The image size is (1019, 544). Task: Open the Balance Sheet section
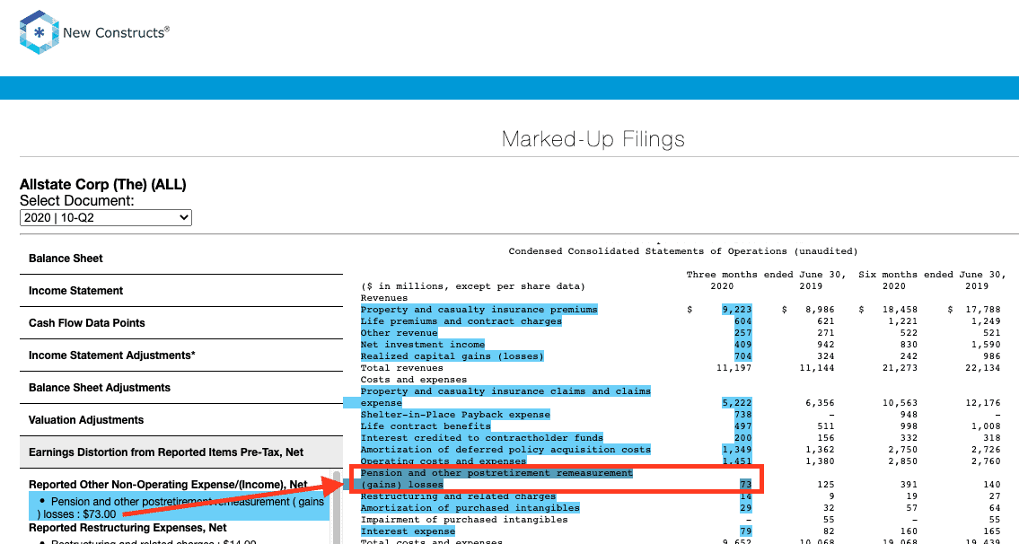181,258
